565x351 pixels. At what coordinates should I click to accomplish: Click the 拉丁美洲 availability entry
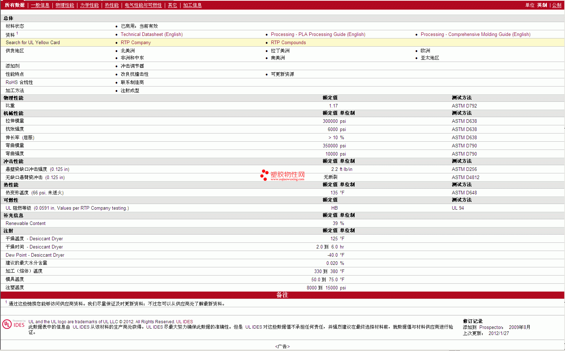pos(280,51)
